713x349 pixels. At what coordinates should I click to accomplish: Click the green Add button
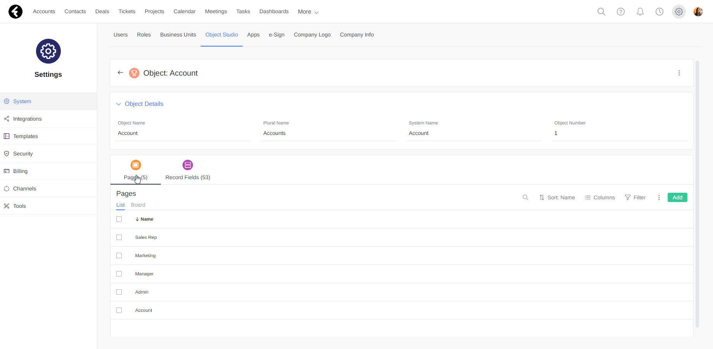677,197
